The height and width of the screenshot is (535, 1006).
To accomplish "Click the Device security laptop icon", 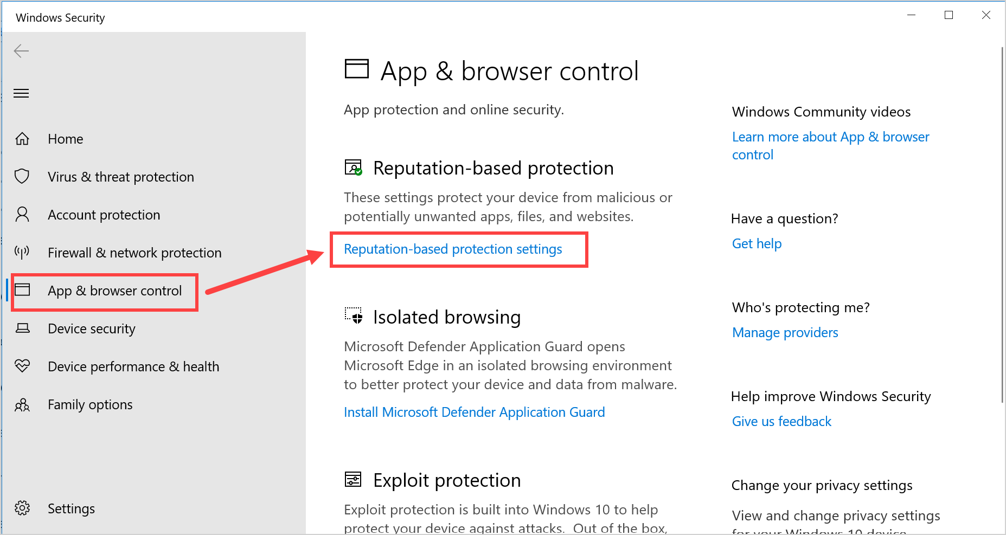I will [22, 328].
